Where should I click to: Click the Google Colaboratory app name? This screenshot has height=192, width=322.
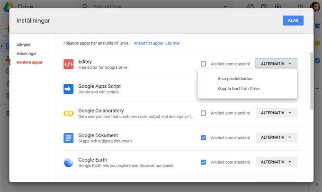pyautogui.click(x=101, y=110)
